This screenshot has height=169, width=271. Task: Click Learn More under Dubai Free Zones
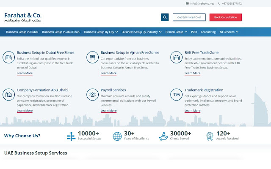click(25, 73)
